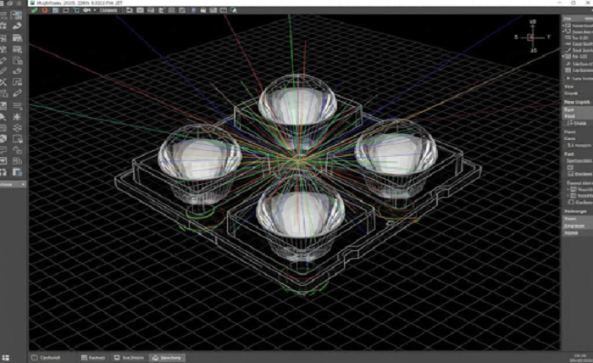Viewport: 593px width, 363px height.
Task: Toggle the Exclees checkbox in right panel
Action: click(570, 174)
